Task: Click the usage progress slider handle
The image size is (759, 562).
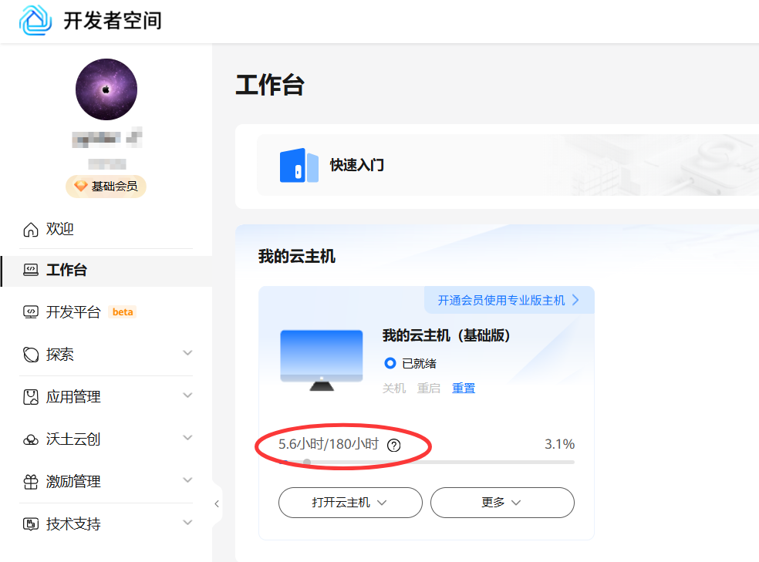Action: (306, 462)
